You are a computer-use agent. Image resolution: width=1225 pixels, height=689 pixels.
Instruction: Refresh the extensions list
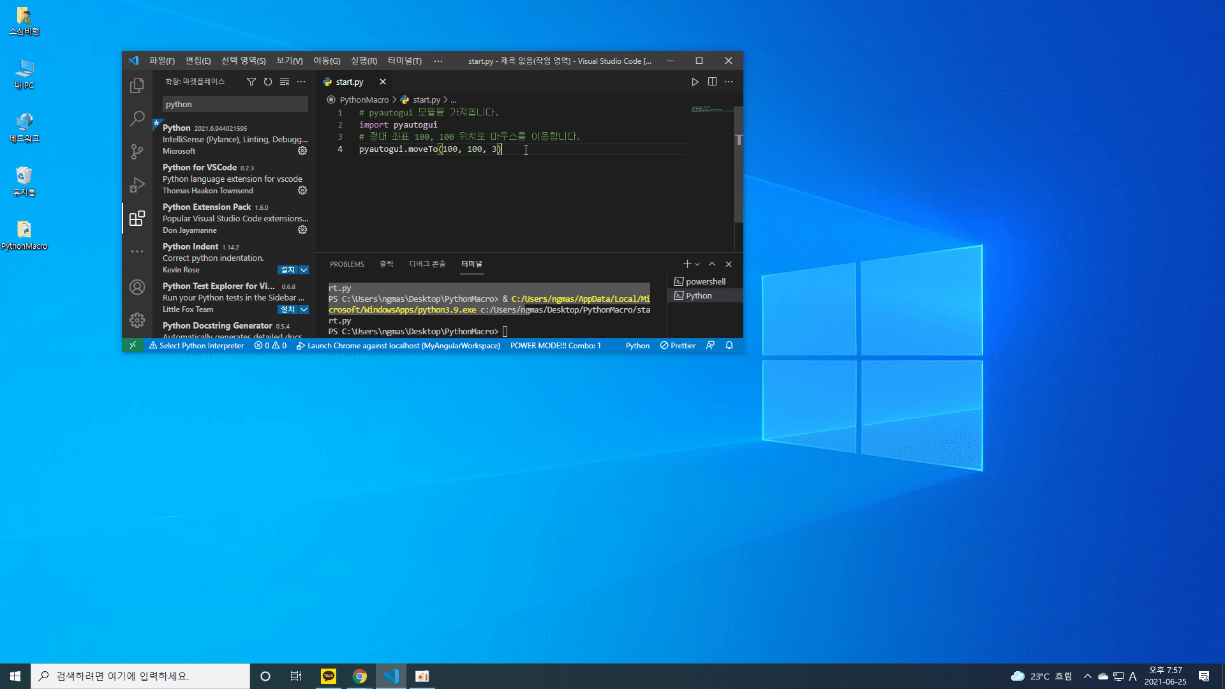[268, 82]
